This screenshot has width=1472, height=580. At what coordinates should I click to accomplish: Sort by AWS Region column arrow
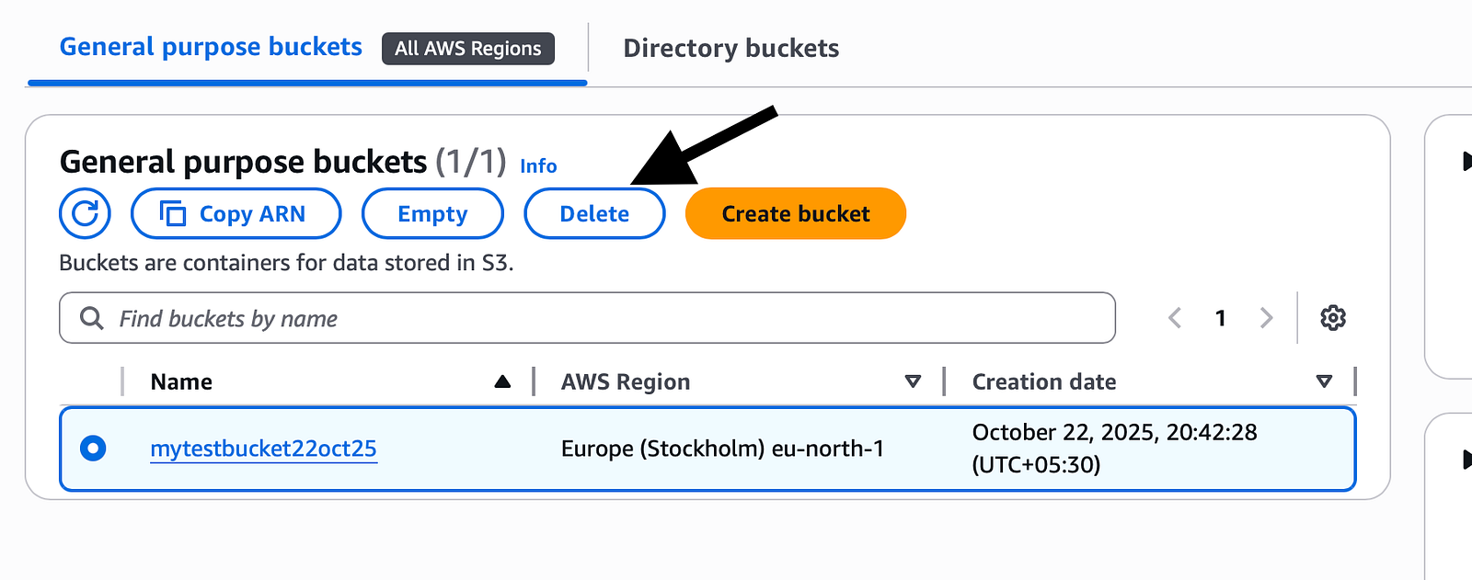[x=913, y=381]
